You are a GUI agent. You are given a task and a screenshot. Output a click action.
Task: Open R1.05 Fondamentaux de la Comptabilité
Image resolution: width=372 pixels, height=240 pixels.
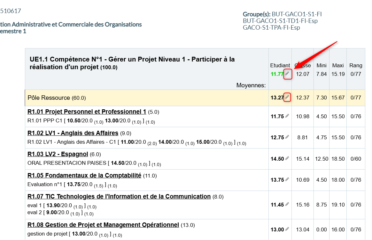tap(84, 175)
